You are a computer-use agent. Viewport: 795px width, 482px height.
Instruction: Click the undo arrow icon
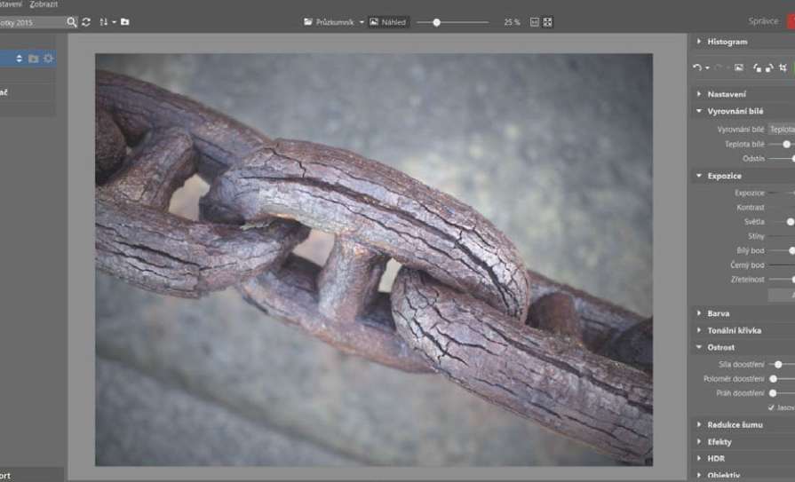pos(697,67)
